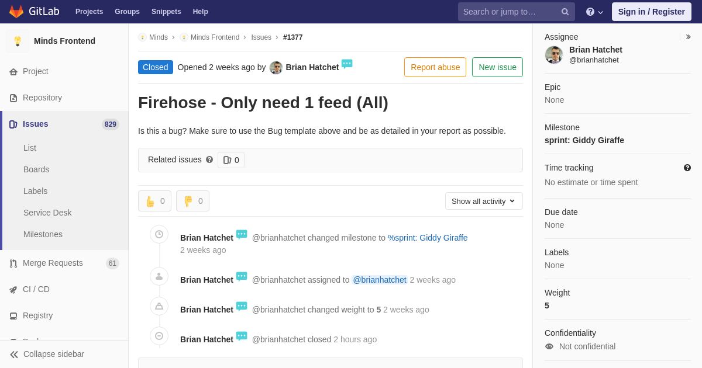Click the clock icon on milestone activity

coord(159,234)
